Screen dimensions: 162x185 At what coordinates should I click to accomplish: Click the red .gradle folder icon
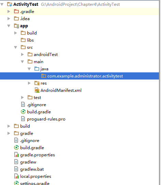tap(16, 12)
